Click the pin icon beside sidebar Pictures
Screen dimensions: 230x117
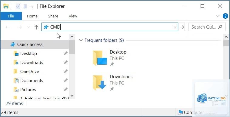click(65, 90)
